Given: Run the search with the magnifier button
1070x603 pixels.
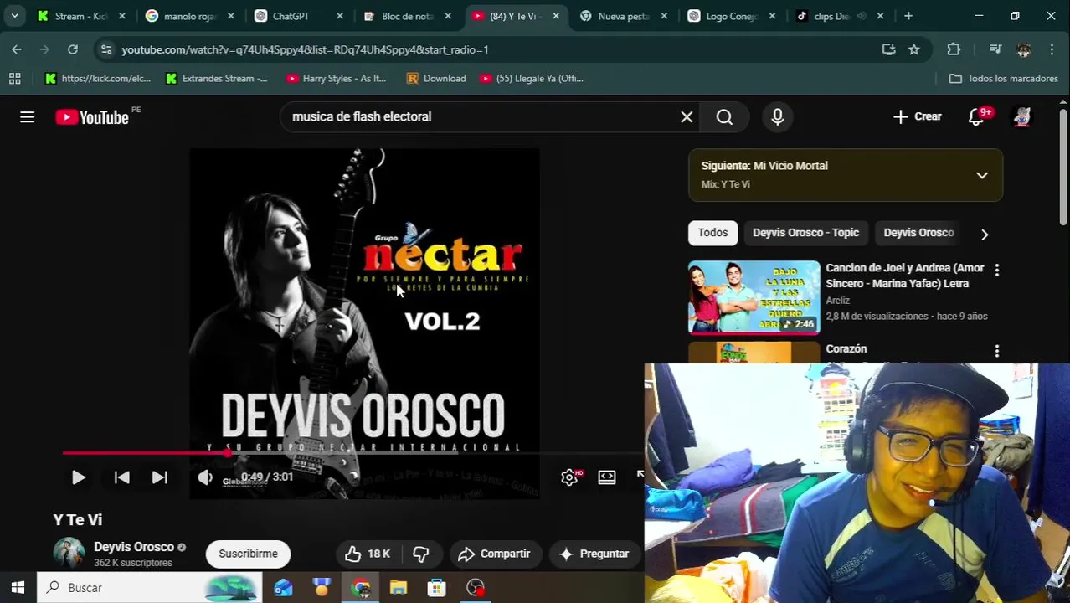Looking at the screenshot, I should (724, 117).
